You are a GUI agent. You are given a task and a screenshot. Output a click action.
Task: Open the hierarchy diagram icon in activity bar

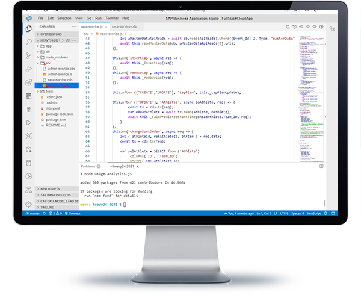click(x=28, y=190)
